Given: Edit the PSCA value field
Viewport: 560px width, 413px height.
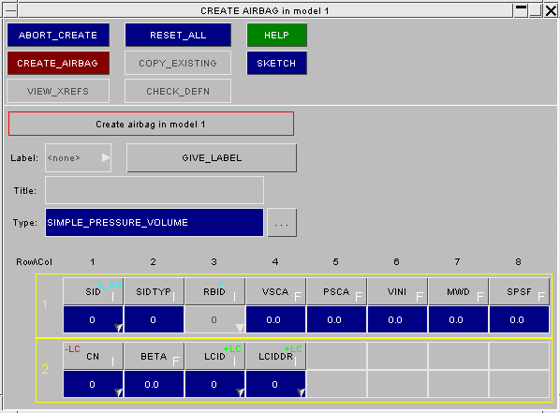Looking at the screenshot, I should [336, 319].
